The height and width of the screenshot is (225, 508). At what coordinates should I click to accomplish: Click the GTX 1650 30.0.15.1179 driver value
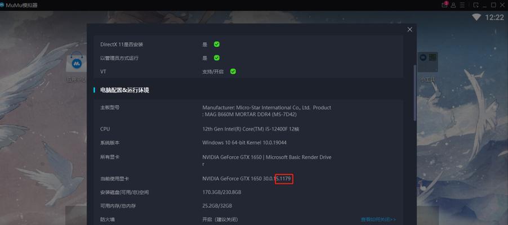click(246, 179)
